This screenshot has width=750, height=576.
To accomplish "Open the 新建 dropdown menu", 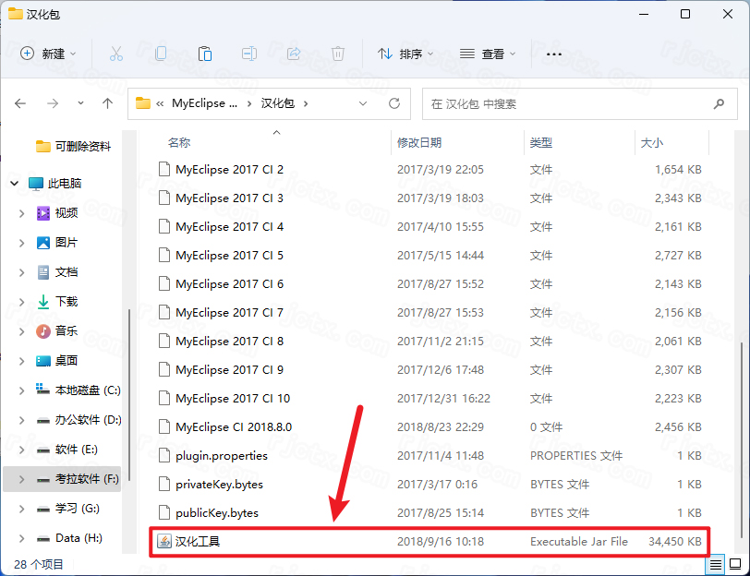I will pyautogui.click(x=50, y=54).
